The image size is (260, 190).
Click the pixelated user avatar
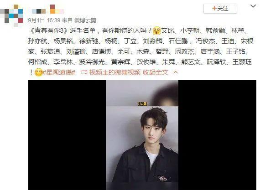pyautogui.click(x=11, y=16)
